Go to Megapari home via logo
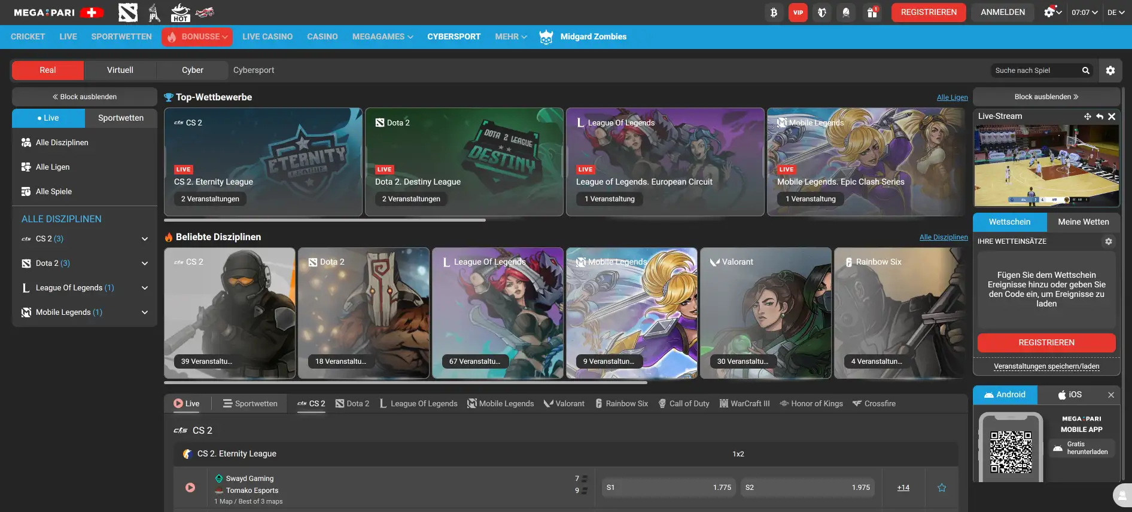Screen dimensions: 1132x512 [44, 13]
